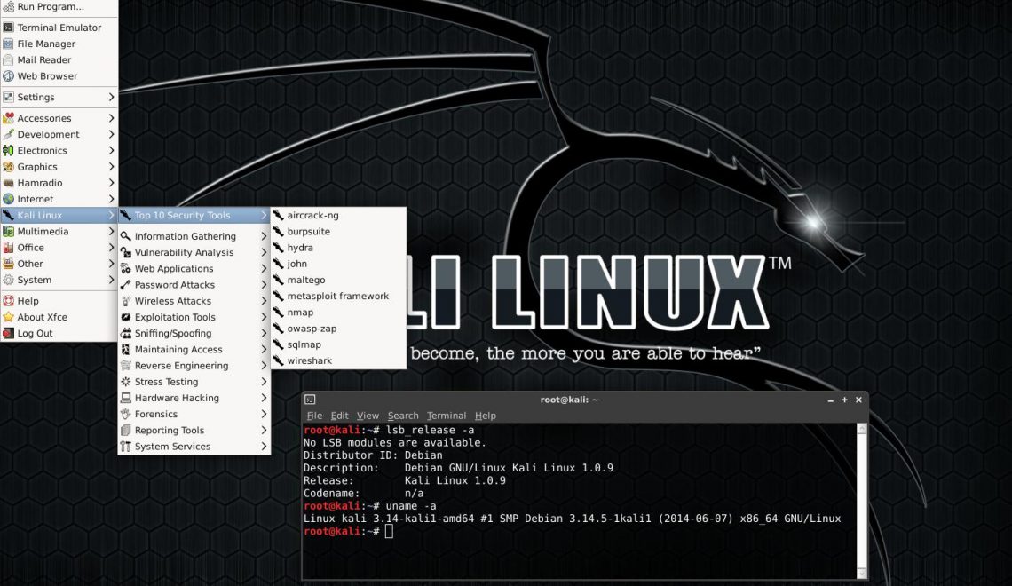
Task: Open the terminal View menu
Action: click(368, 416)
